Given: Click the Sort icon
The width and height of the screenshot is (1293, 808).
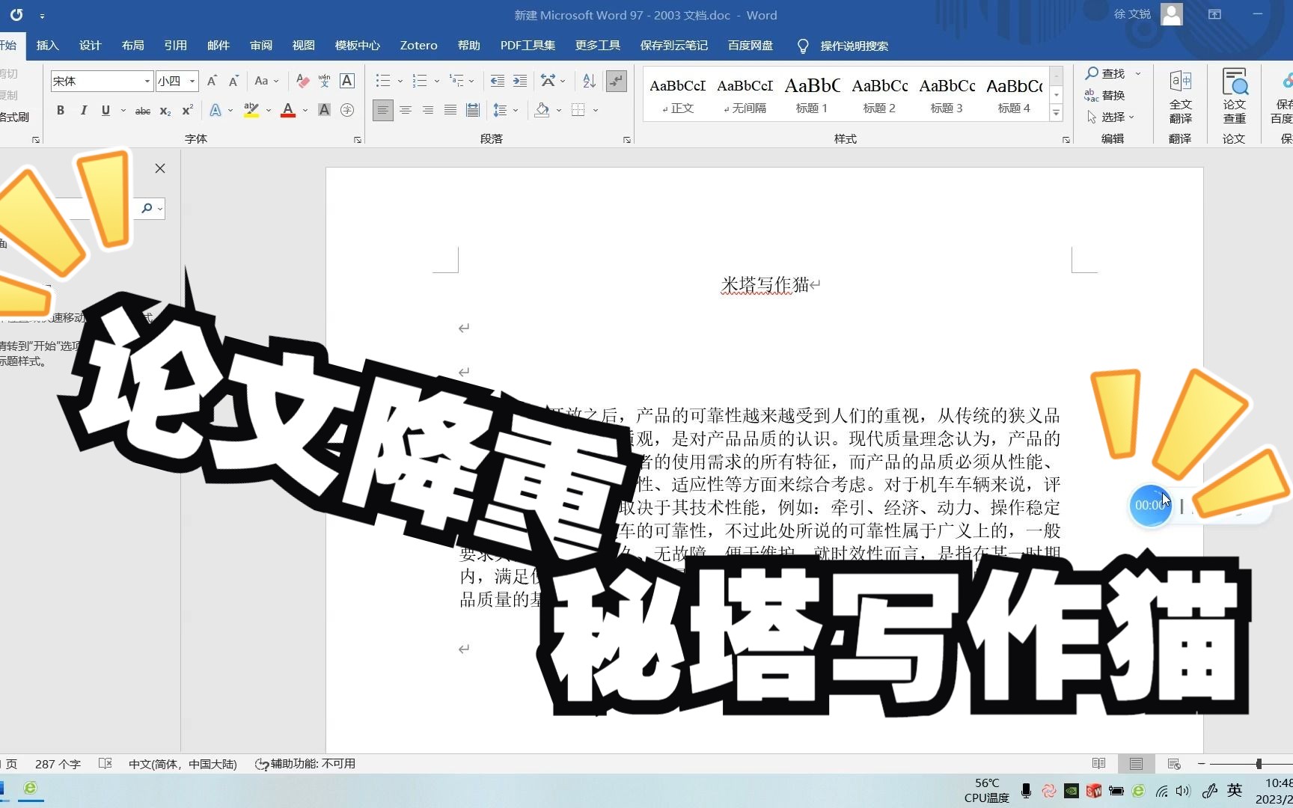Looking at the screenshot, I should 589,81.
